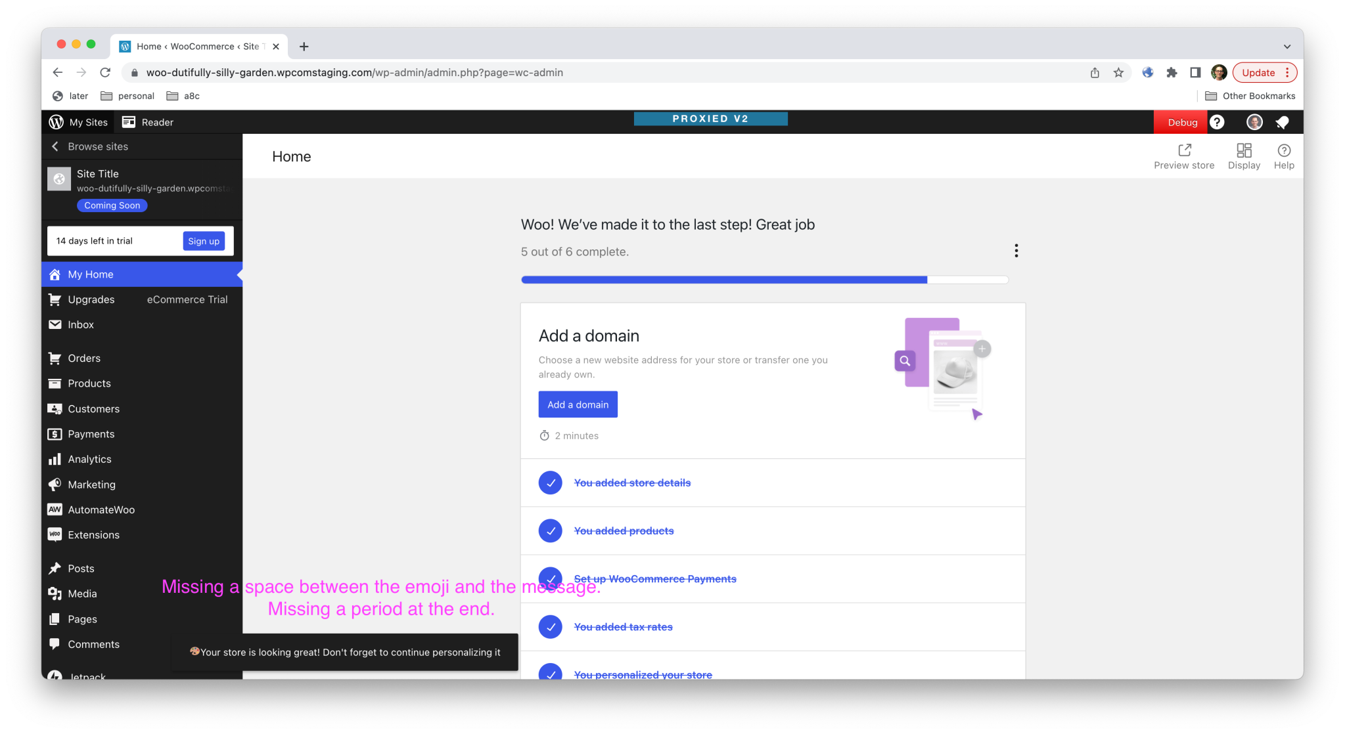Select Sign up for the trial
This screenshot has height=734, width=1345.
203,241
